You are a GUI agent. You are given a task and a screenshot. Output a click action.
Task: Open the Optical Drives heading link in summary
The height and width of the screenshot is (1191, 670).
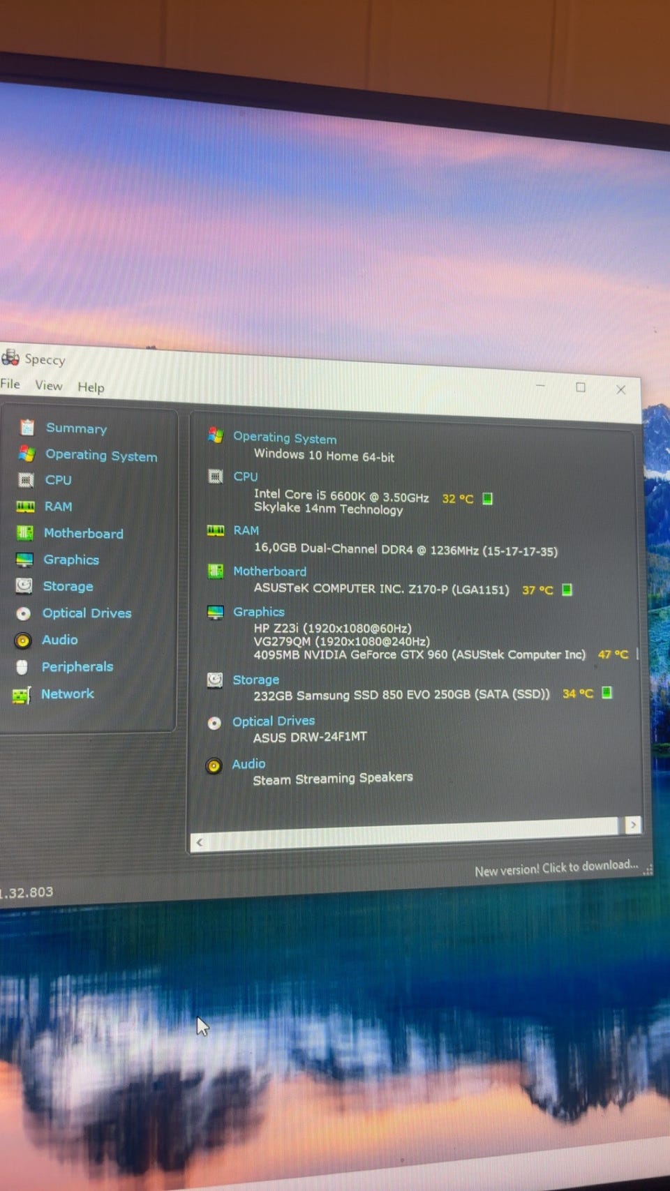(274, 721)
